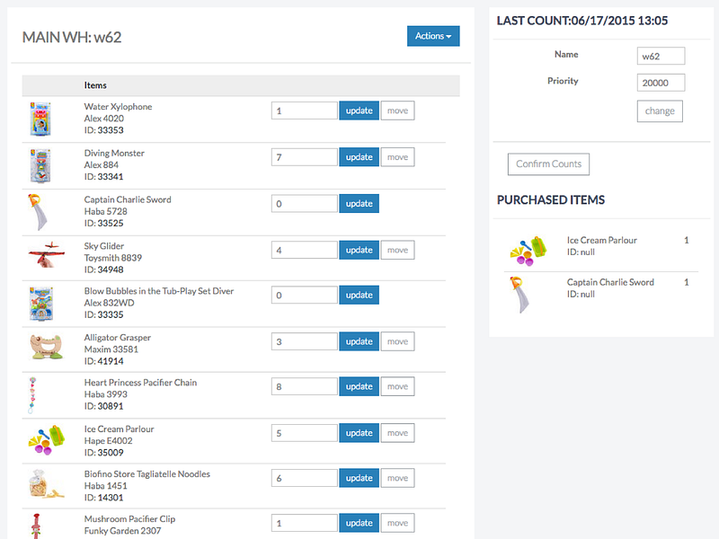Click the warehouse Name input field

pos(661,57)
